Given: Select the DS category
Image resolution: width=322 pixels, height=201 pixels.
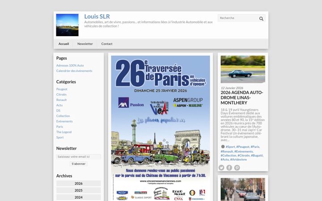Looking at the screenshot, I should pos(58,111).
